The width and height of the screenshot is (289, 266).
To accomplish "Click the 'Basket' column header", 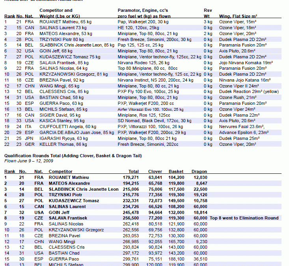I will (x=176, y=172).
